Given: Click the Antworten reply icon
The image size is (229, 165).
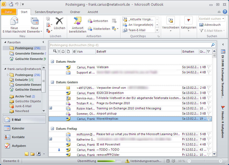Looking at the screenshot, I should (x=90, y=21).
